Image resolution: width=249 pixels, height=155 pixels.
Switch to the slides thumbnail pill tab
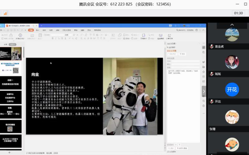point(12,44)
